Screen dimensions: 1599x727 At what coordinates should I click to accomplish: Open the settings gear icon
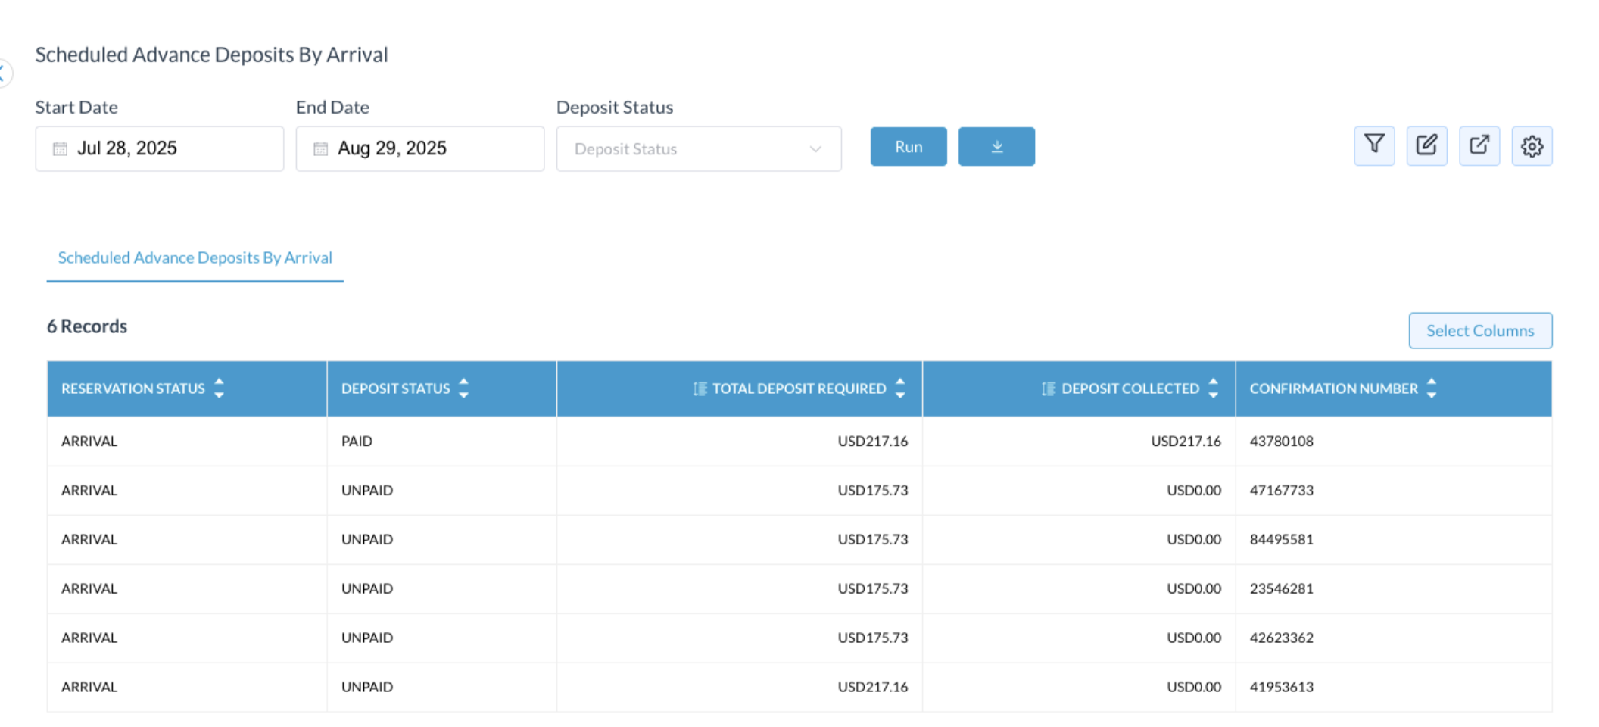pos(1532,145)
